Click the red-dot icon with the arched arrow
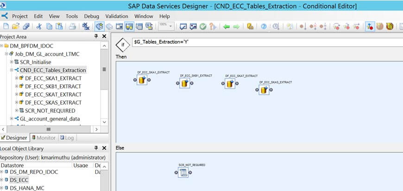This screenshot has width=403, height=191. point(336,26)
